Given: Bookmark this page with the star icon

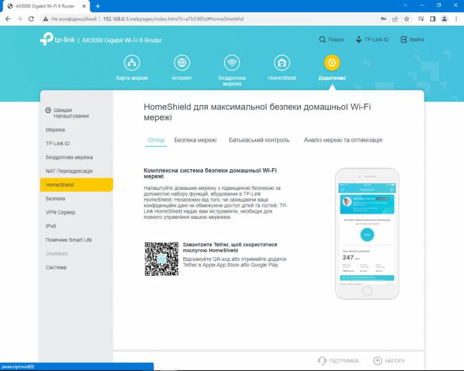Looking at the screenshot, I should pyautogui.click(x=406, y=19).
